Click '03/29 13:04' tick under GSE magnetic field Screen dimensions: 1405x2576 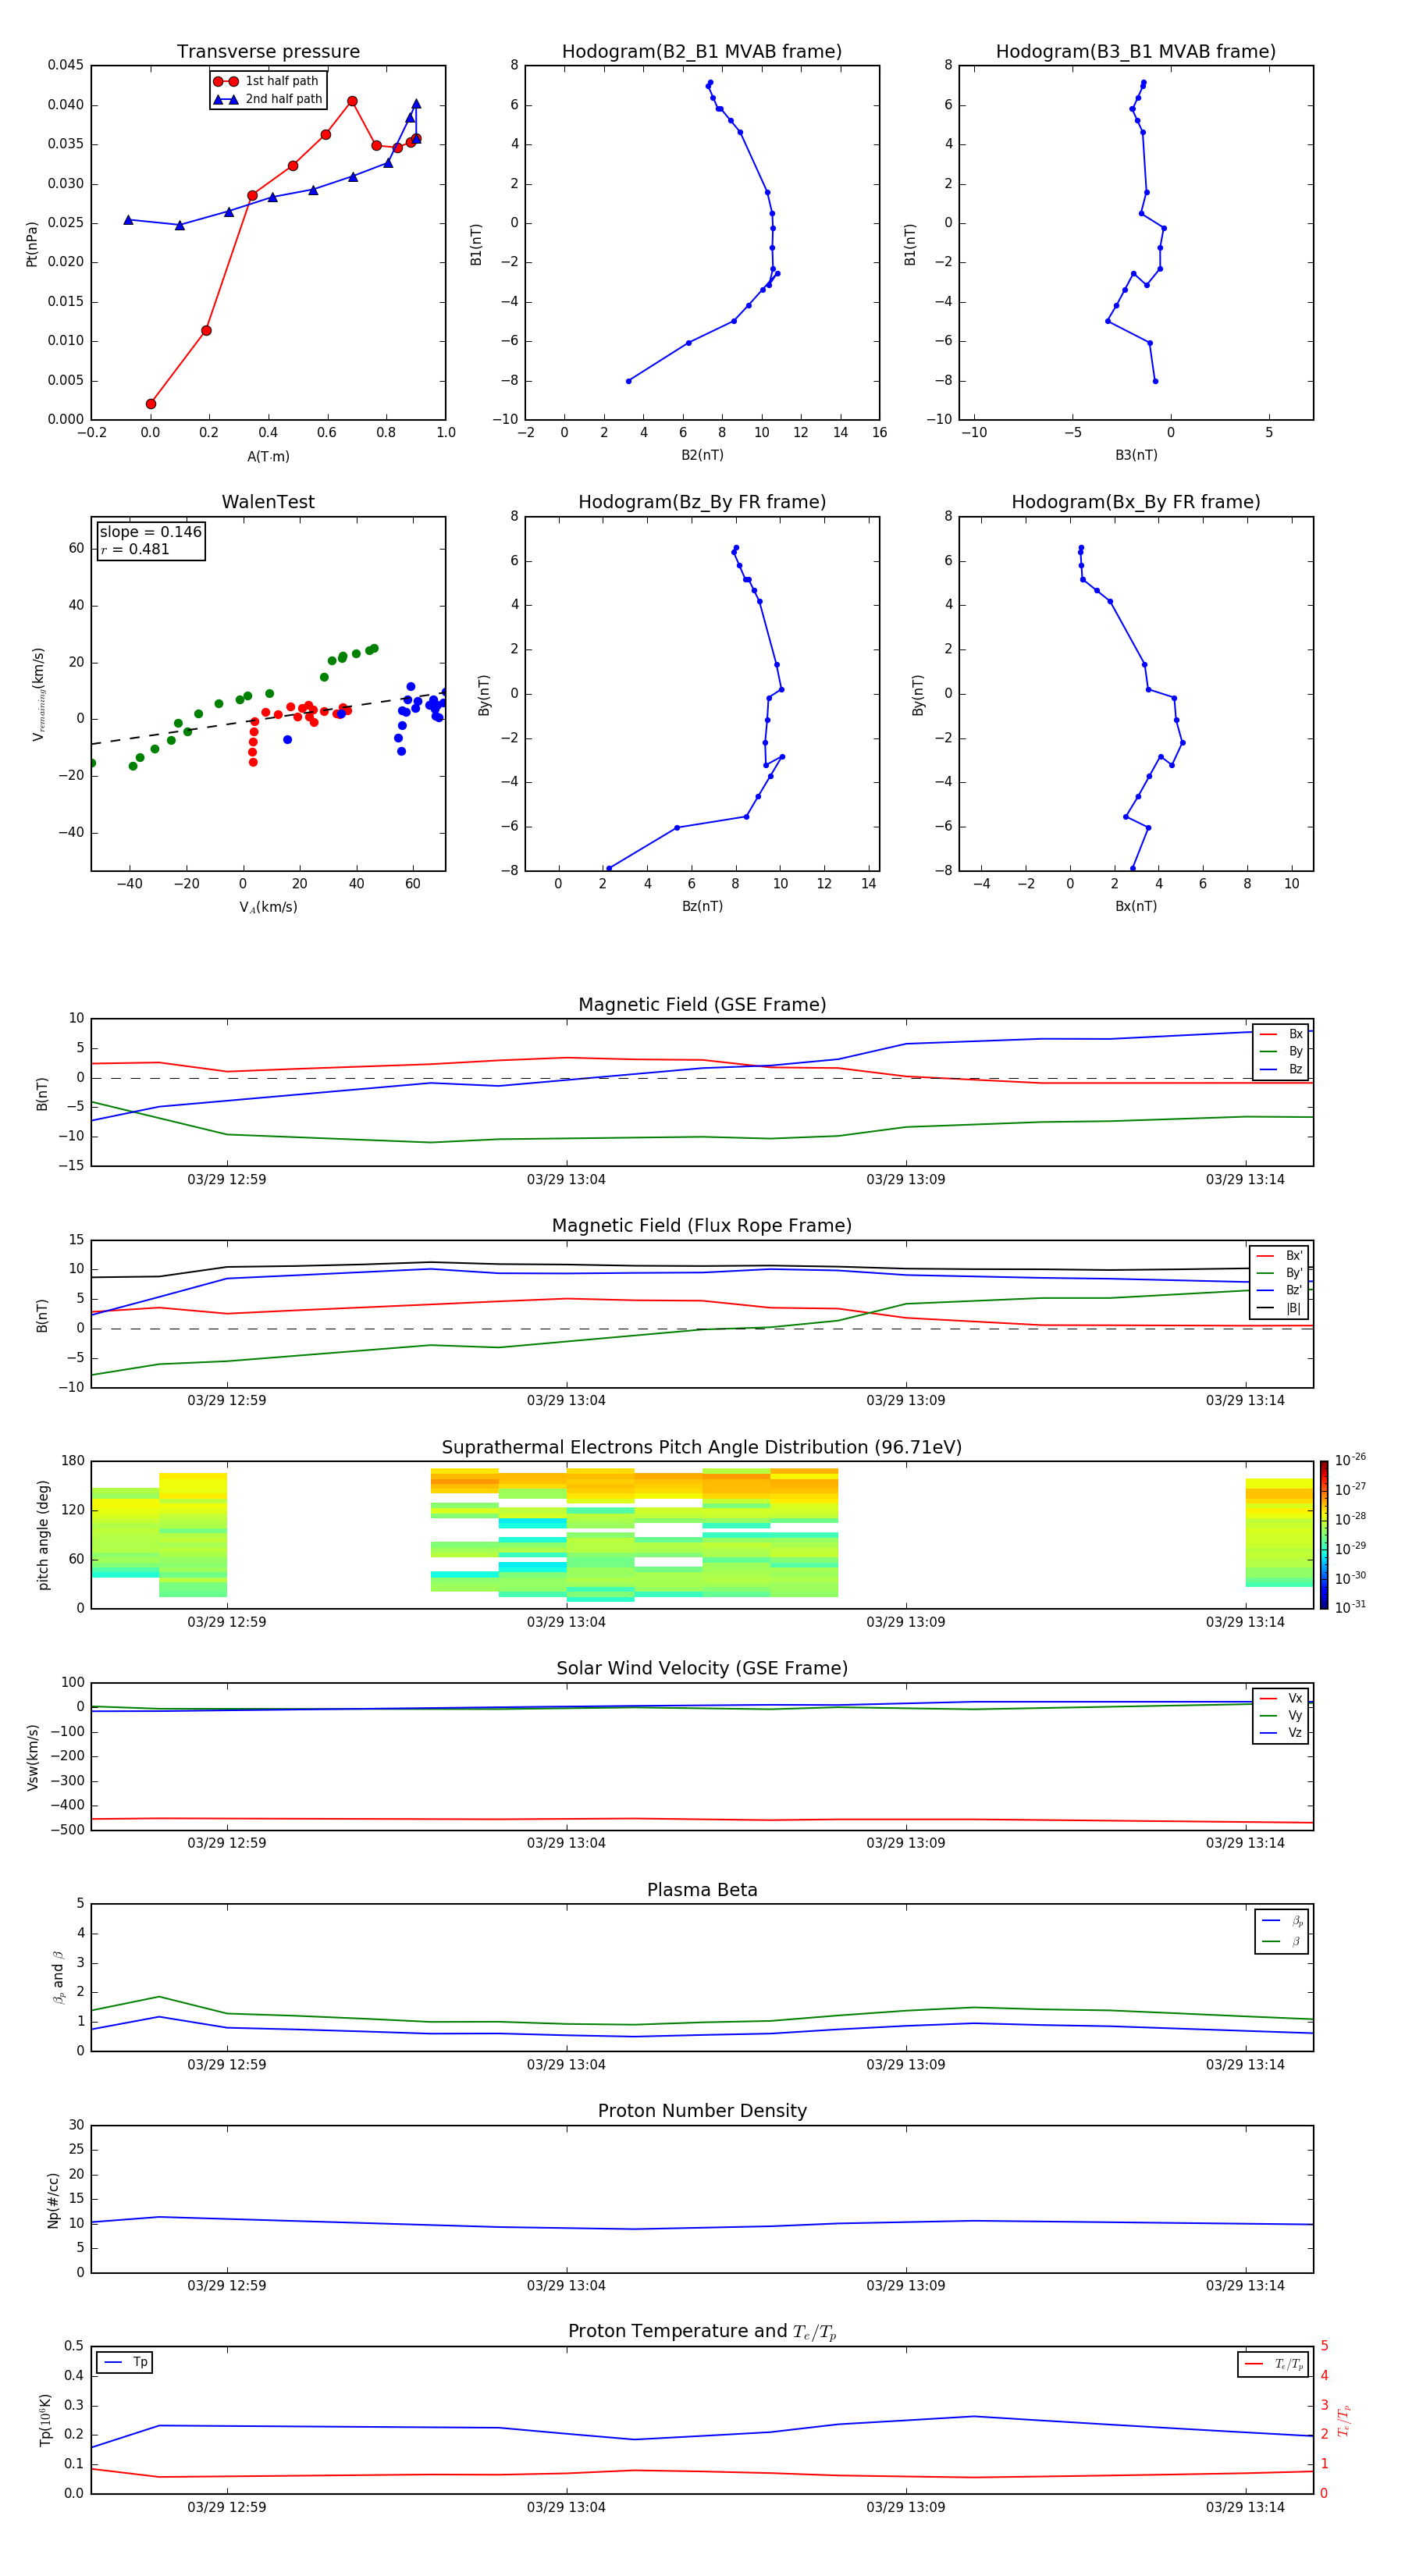[566, 1180]
